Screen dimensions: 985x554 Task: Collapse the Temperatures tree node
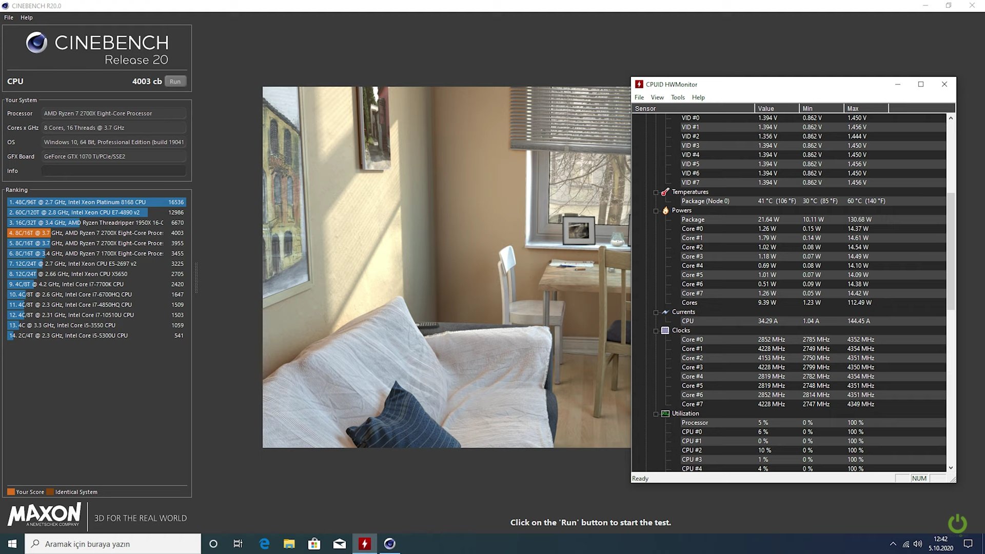[x=656, y=192]
